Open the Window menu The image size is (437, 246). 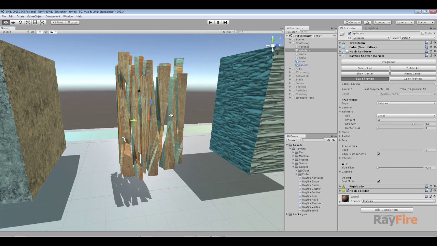pyautogui.click(x=68, y=16)
